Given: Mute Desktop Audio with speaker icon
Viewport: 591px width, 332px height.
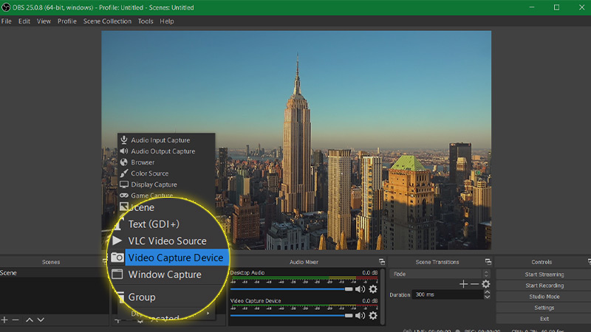Looking at the screenshot, I should 360,289.
